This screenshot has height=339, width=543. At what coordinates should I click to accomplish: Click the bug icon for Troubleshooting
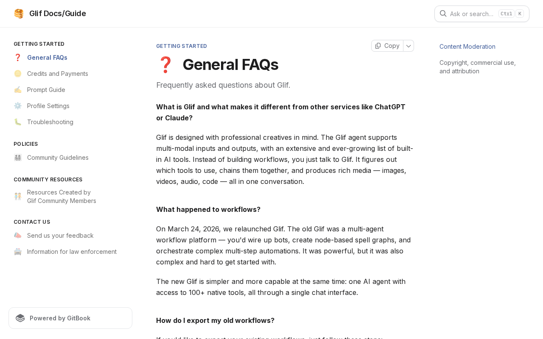pos(18,122)
